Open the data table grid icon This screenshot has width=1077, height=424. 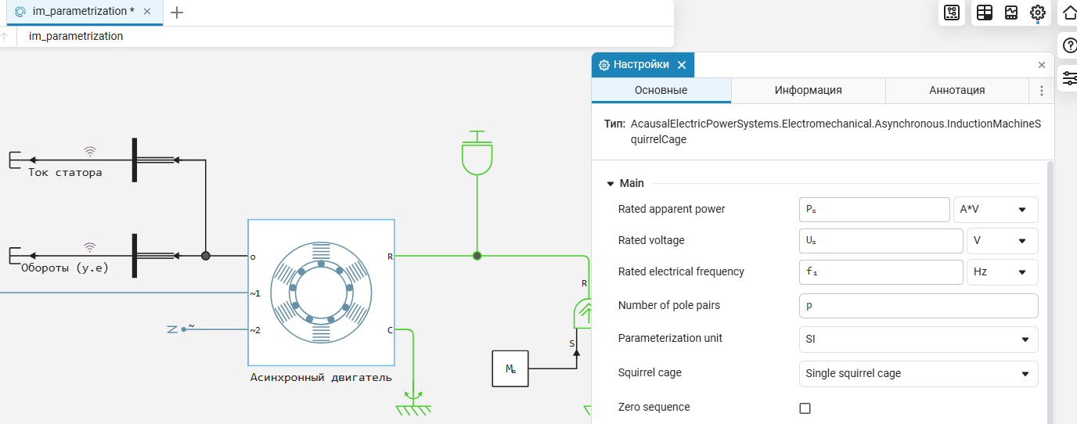(x=985, y=13)
